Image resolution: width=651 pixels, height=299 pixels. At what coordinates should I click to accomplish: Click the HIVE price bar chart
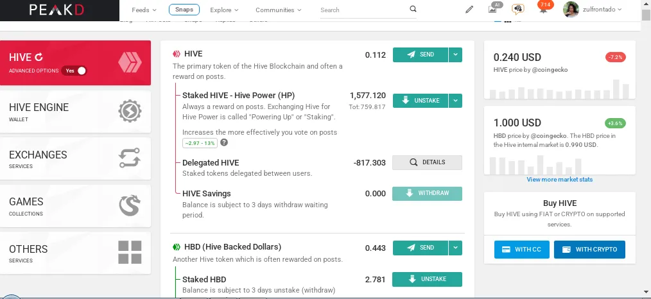click(x=559, y=89)
